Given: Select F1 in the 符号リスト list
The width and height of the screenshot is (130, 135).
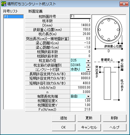Looking at the screenshot, I should (14, 17).
